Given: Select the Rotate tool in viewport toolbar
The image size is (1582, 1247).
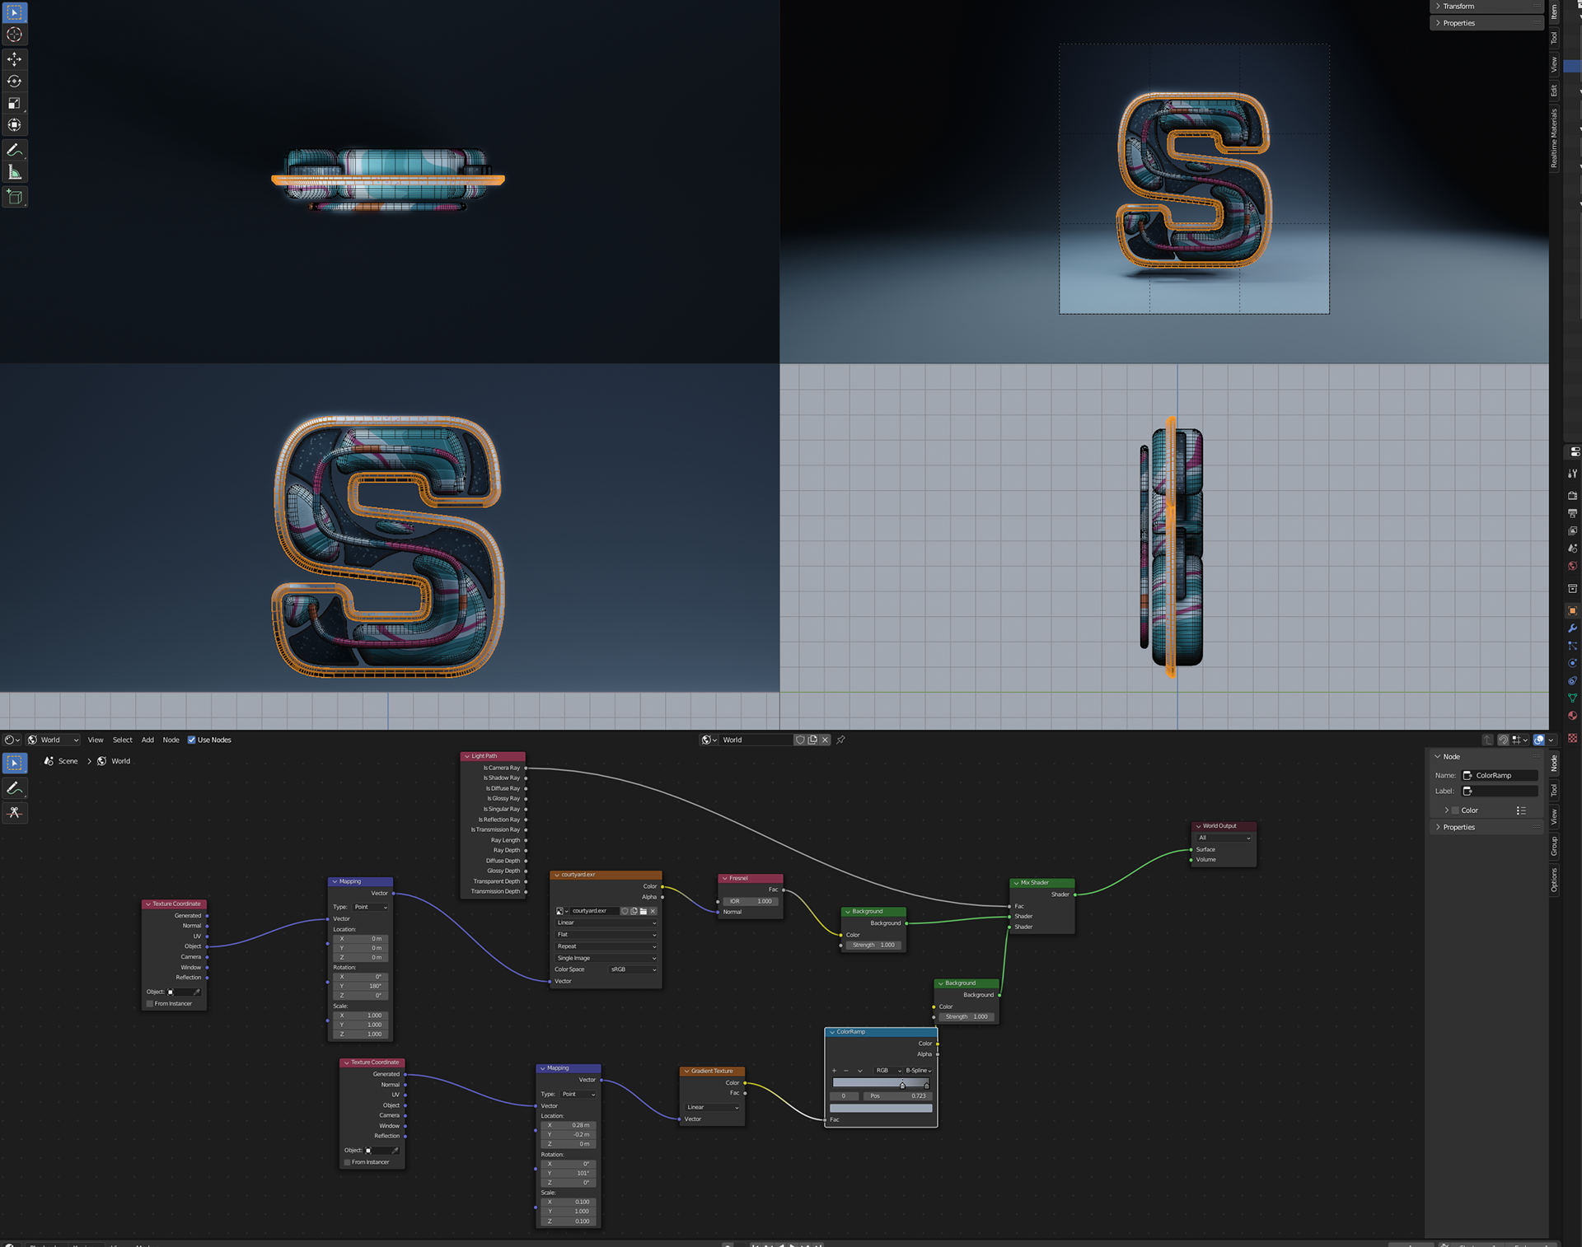Looking at the screenshot, I should point(14,81).
